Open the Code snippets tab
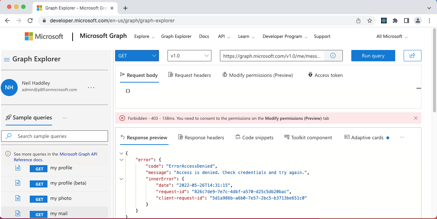 click(254, 137)
